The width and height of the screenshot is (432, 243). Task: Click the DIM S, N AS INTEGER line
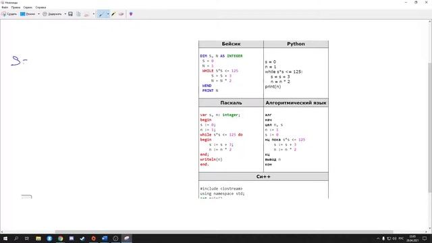pyautogui.click(x=221, y=56)
